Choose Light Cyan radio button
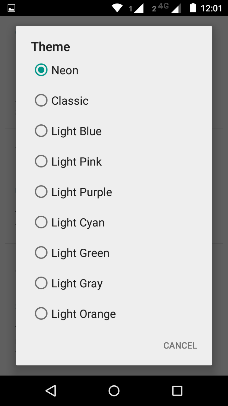This screenshot has height=406, width=228. (x=41, y=222)
